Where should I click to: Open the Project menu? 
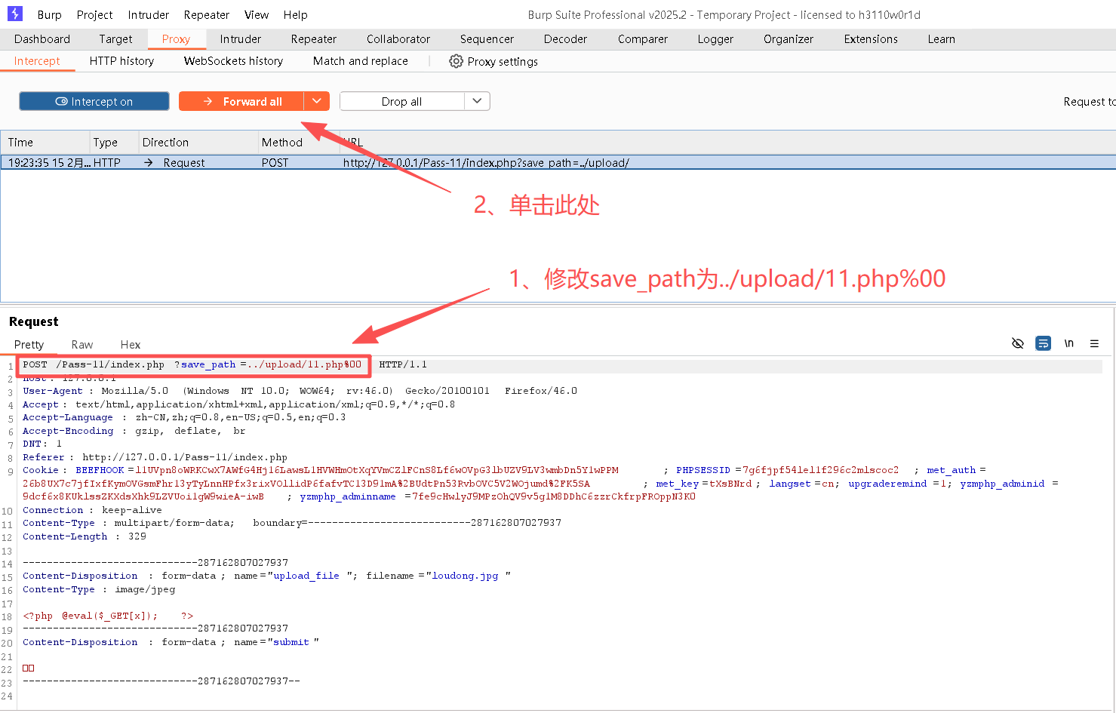94,14
